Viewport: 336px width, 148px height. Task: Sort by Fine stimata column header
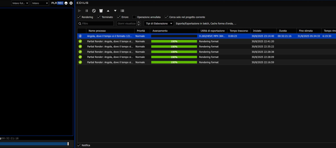pyautogui.click(x=309, y=31)
